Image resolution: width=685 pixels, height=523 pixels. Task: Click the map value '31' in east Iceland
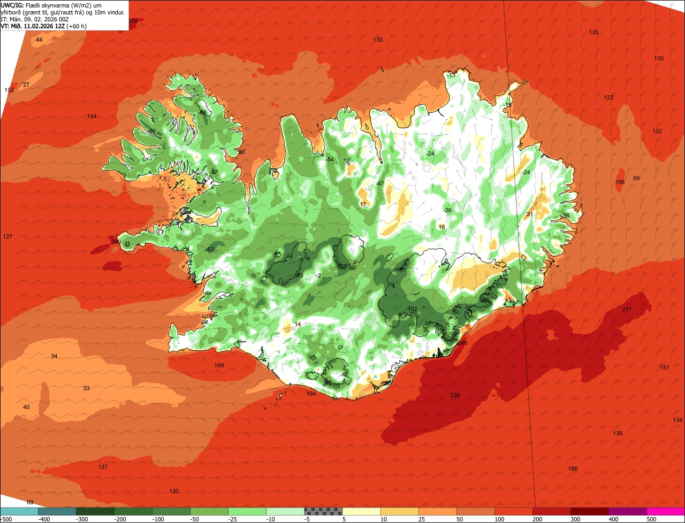[x=530, y=214]
